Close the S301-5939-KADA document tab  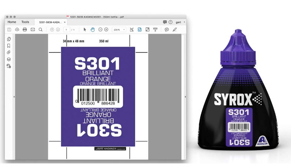[65, 22]
